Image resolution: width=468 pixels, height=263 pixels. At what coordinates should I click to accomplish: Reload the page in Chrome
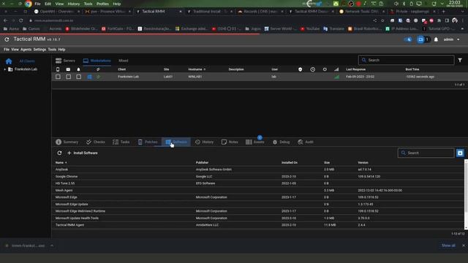point(21,20)
